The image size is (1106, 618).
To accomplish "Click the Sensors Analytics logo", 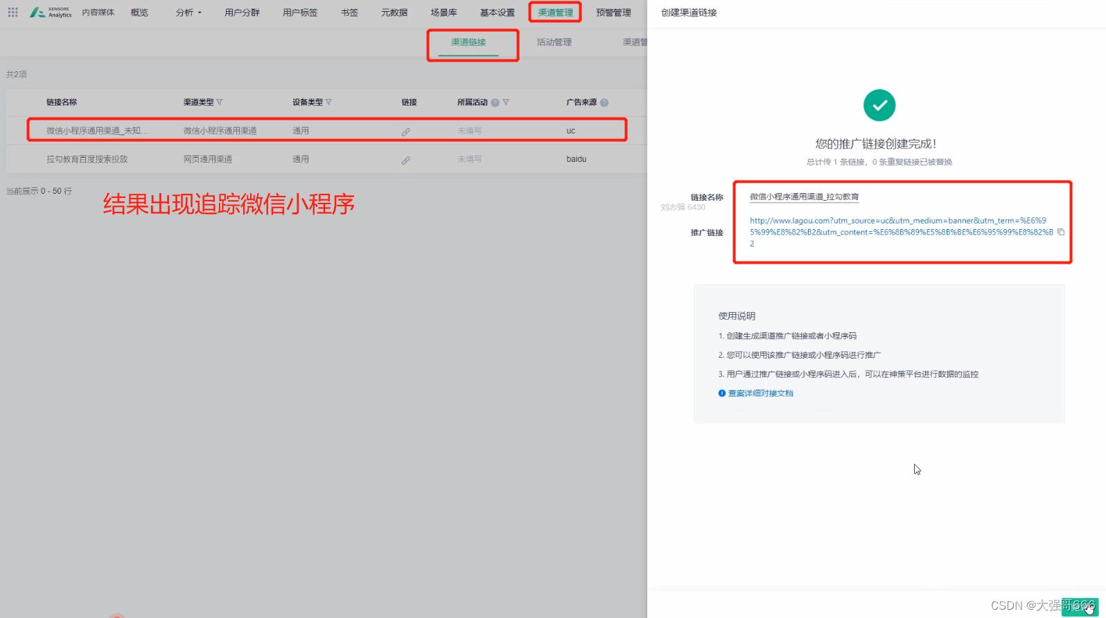I will point(51,12).
